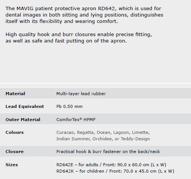Screen dimensions: 191x179
Task: Click the RD642E adult size line
Action: tap(111, 165)
